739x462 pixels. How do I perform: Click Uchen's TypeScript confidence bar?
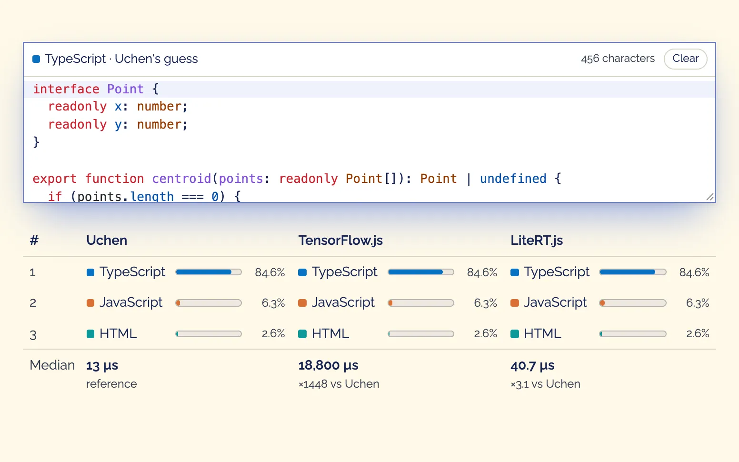coord(209,272)
